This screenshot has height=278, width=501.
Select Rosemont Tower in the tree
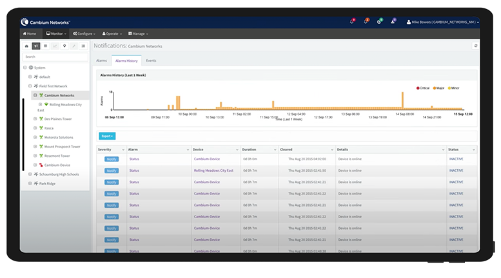[57, 156]
